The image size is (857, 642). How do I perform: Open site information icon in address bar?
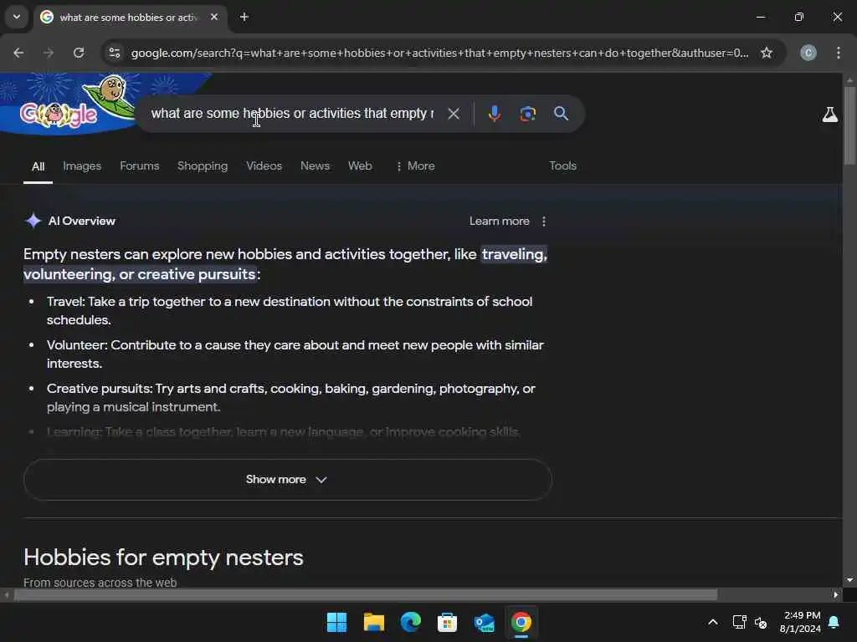[x=115, y=53]
